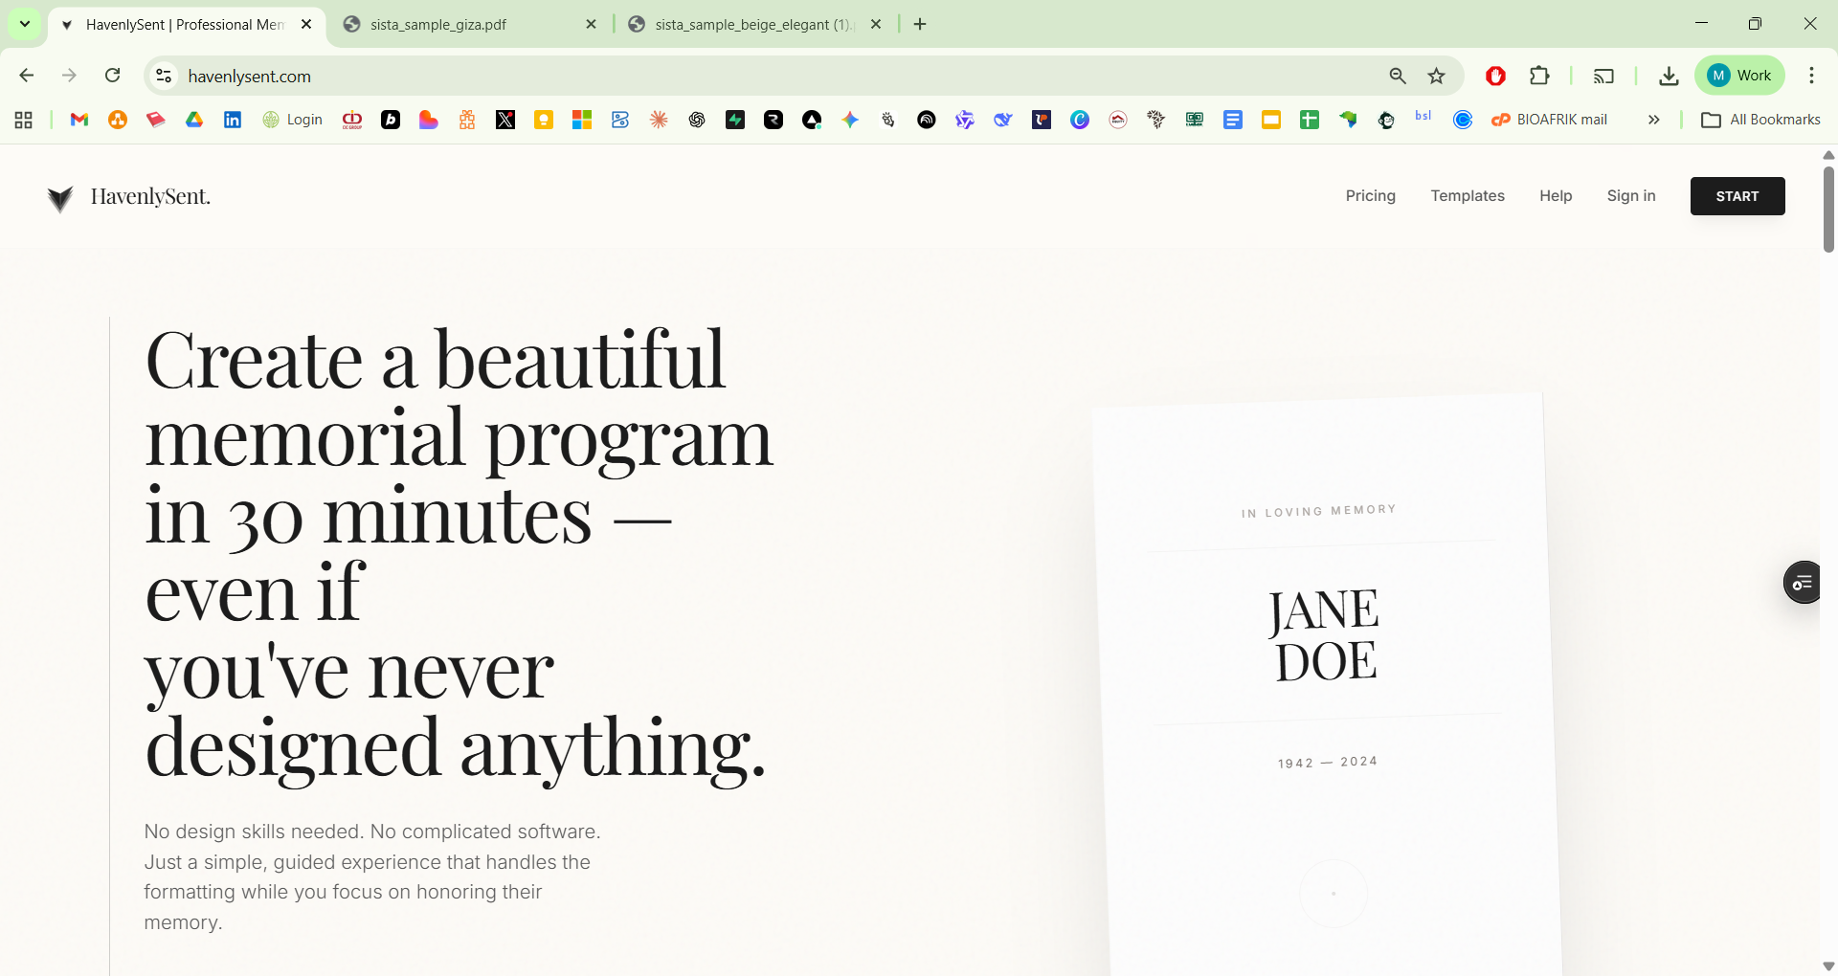Open the Google Slides bookmark
Screen dimensions: 1838x976
point(1271,120)
